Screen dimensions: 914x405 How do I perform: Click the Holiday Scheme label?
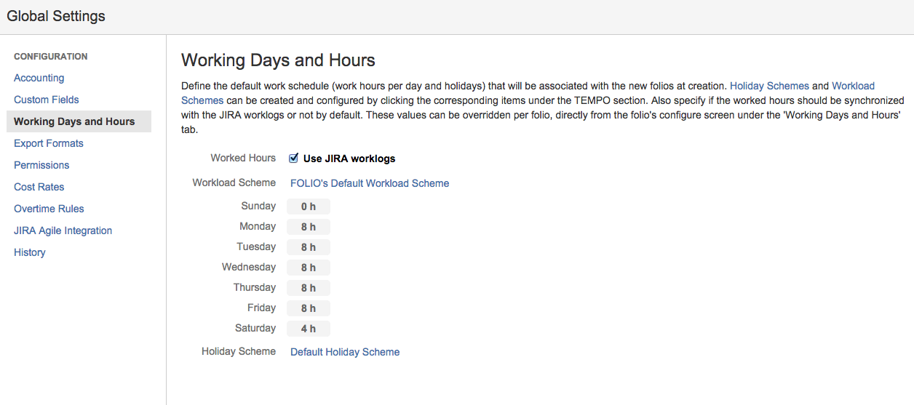point(239,351)
